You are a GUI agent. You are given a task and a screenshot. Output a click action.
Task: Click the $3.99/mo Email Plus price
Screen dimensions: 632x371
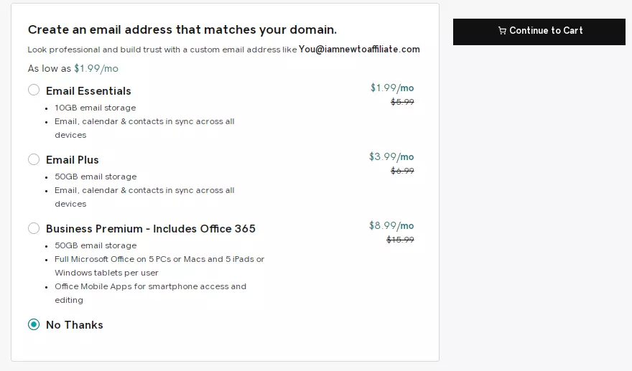[391, 156]
